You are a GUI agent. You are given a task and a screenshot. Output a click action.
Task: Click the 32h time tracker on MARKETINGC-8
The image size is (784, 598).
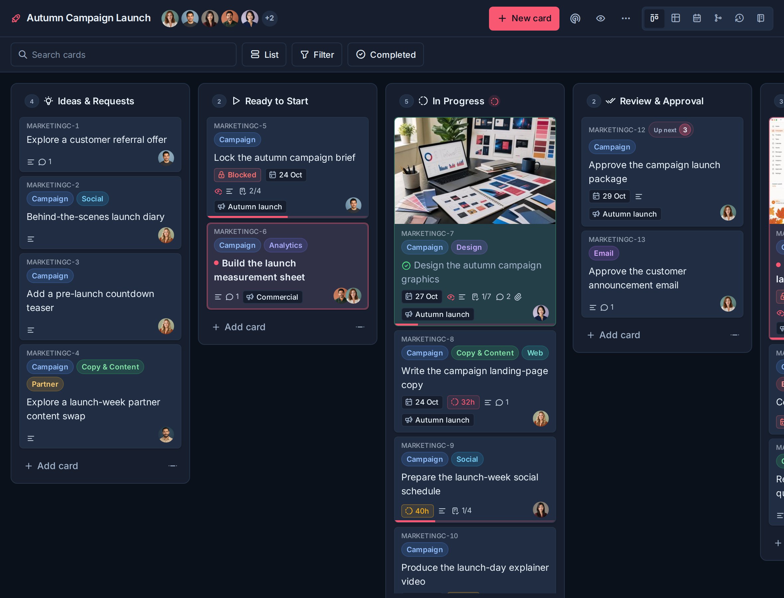[x=463, y=402]
